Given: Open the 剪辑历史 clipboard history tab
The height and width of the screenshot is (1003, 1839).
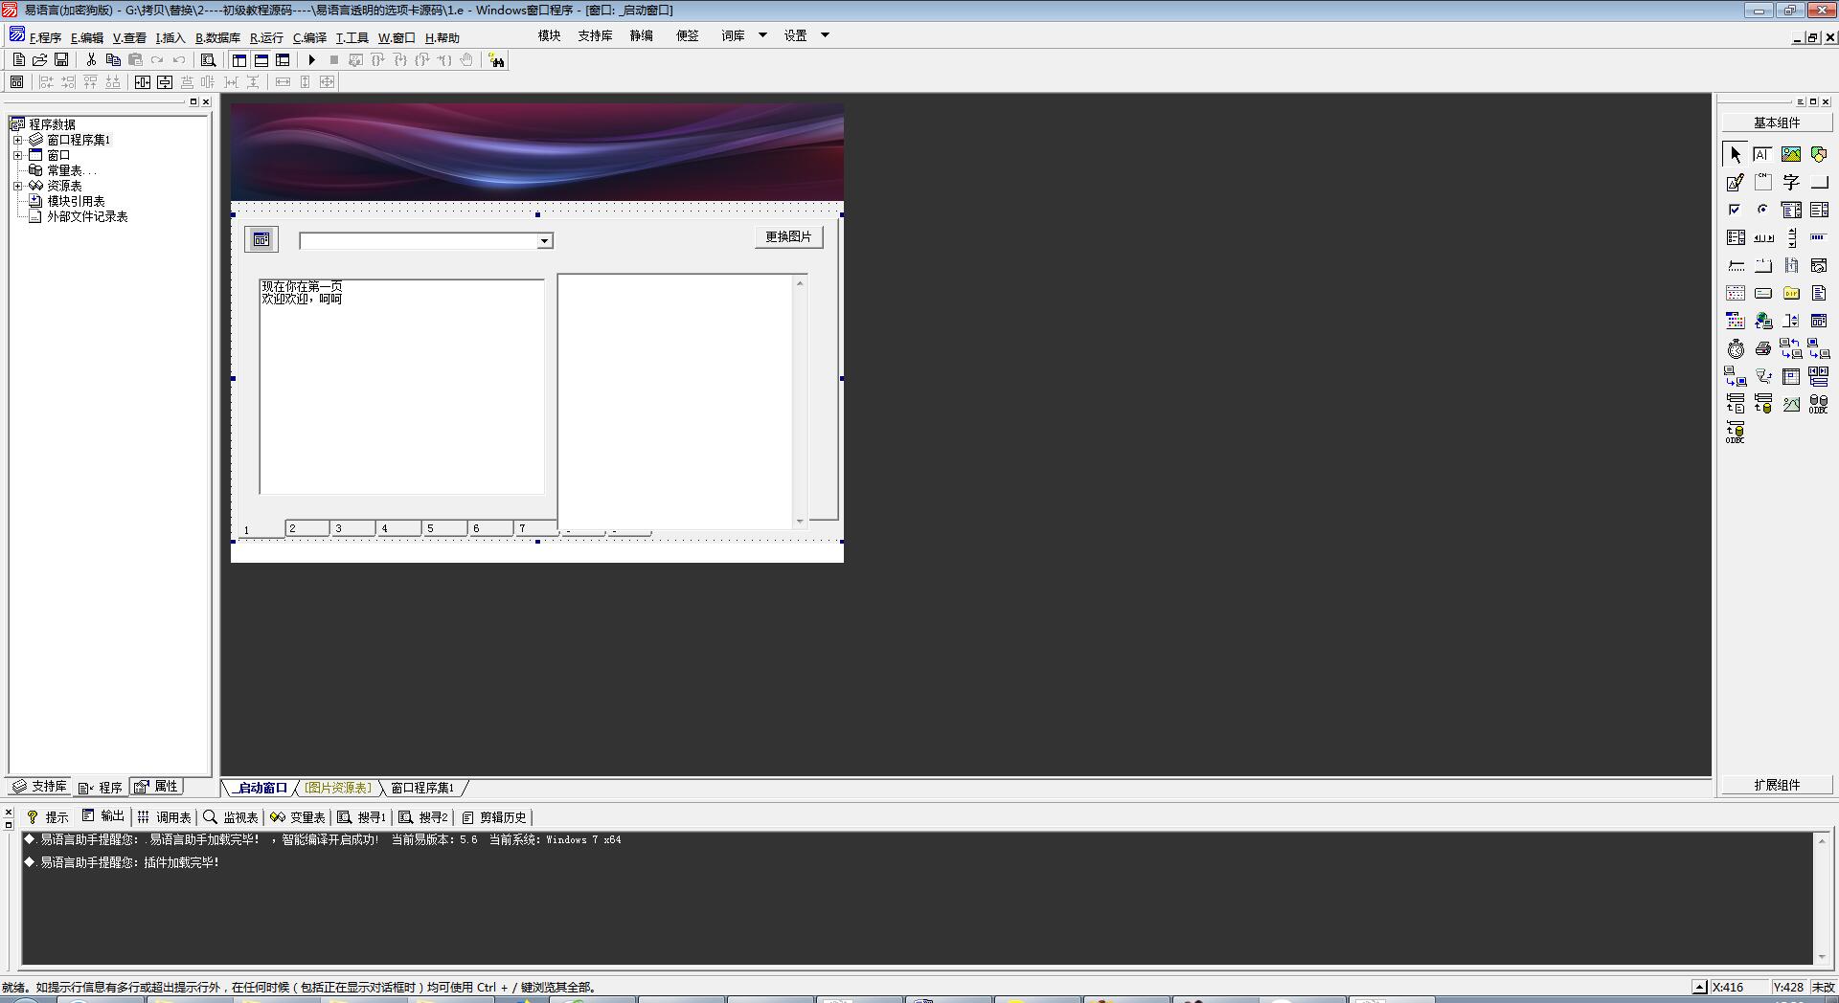Looking at the screenshot, I should tap(494, 816).
